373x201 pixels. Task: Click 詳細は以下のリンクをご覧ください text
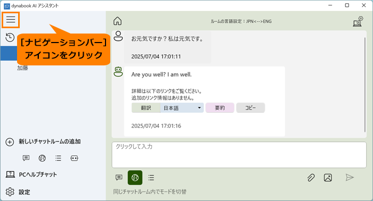coord(166,91)
